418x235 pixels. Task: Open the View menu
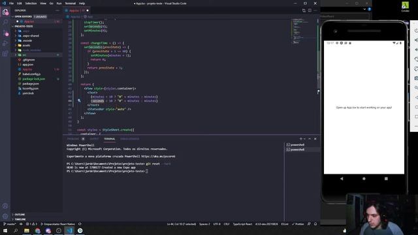[43, 3]
